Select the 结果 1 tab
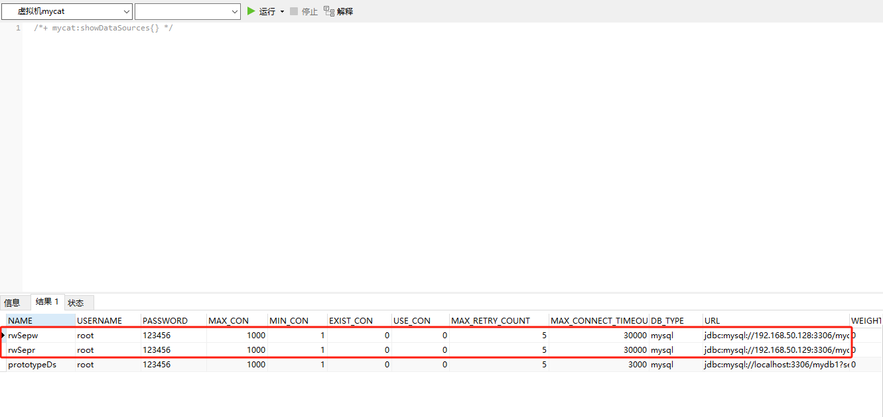883x417 pixels. [x=46, y=302]
